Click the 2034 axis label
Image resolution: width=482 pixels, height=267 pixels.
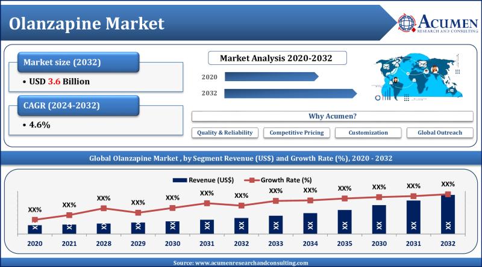click(310, 244)
